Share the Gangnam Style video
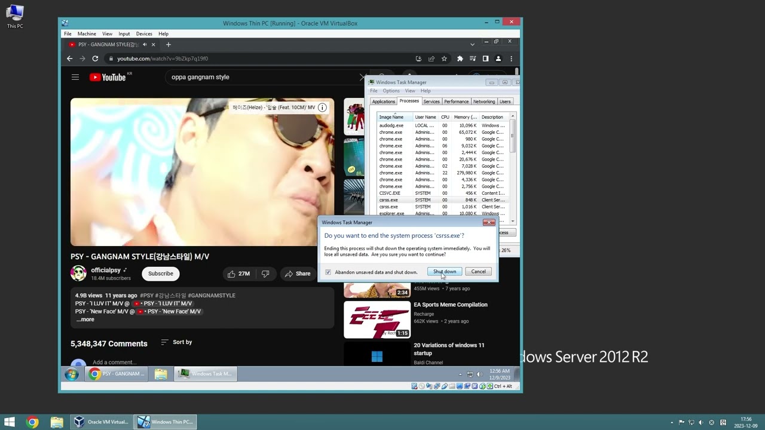This screenshot has width=765, height=430. (x=298, y=274)
